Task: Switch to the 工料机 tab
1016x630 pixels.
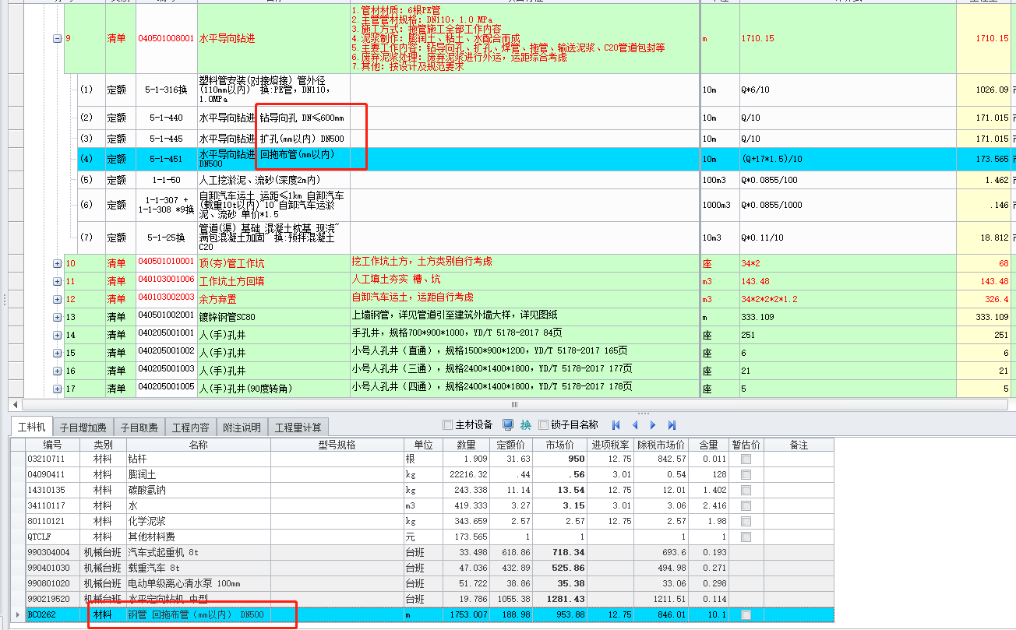Action: point(32,428)
